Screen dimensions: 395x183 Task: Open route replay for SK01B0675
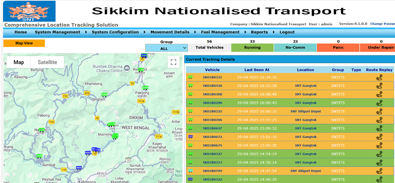click(379, 145)
